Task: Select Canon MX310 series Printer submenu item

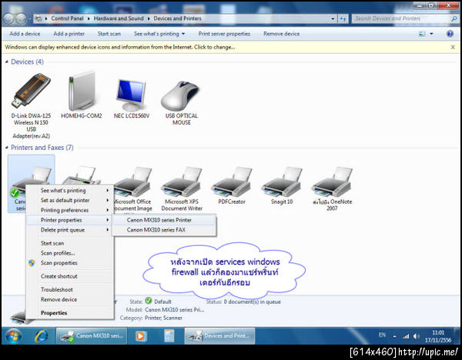Action: 165,220
